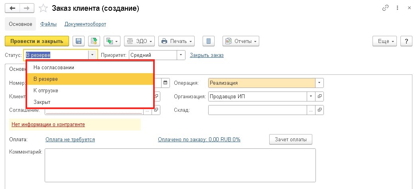
Task: Open the Организация item via open icon
Action: [x=319, y=96]
